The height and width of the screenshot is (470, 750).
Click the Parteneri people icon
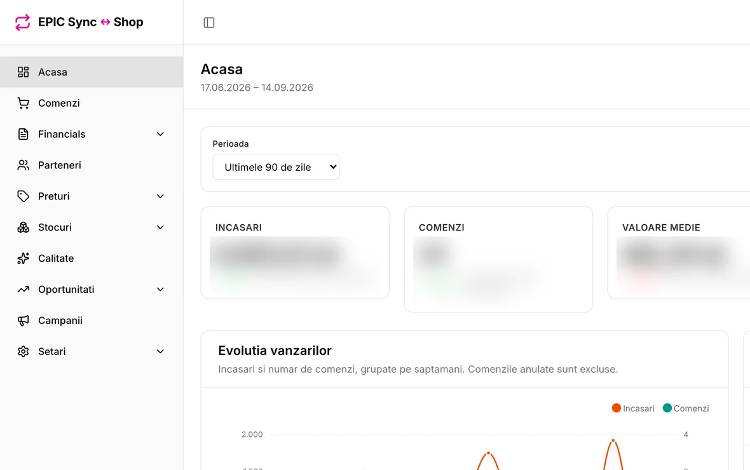click(23, 165)
